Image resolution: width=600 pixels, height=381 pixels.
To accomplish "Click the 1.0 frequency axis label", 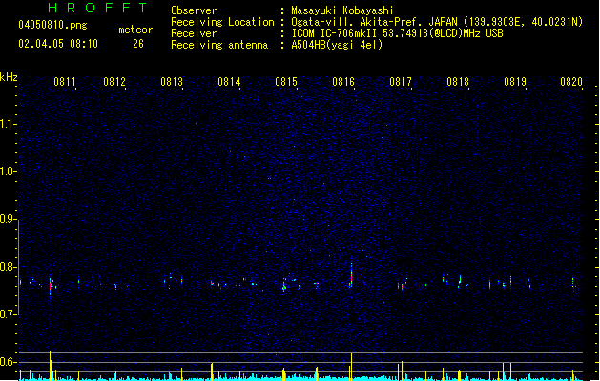I will click(x=8, y=171).
